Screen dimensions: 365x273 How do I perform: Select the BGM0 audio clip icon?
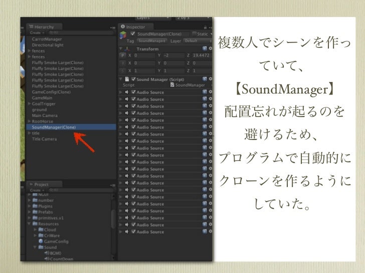point(47,253)
